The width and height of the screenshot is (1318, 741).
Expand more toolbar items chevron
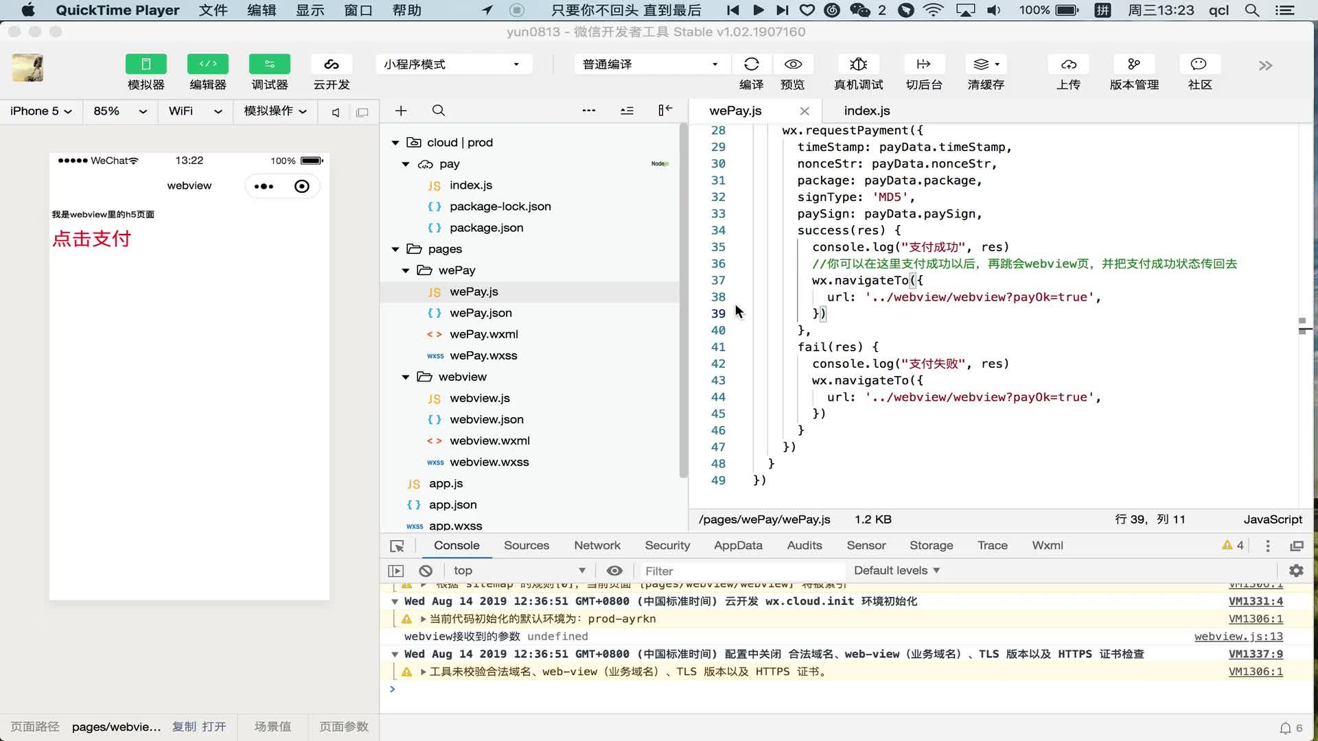(1266, 66)
